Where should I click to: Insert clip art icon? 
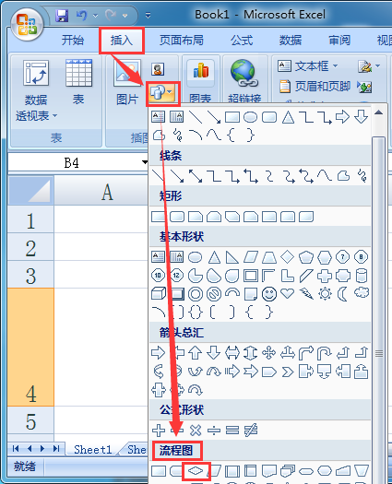[x=158, y=69]
